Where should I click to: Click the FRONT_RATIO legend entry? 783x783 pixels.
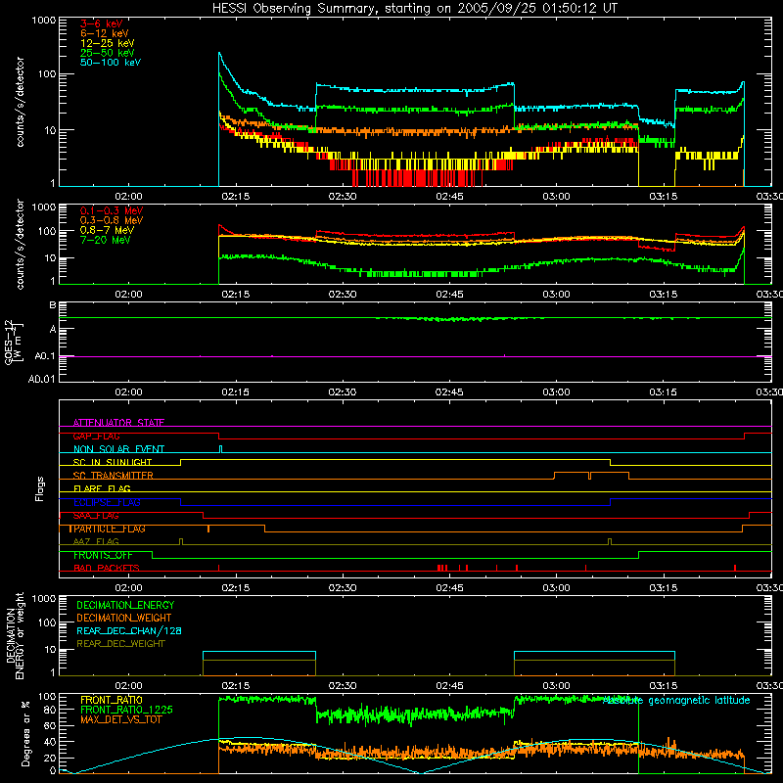pyautogui.click(x=112, y=700)
